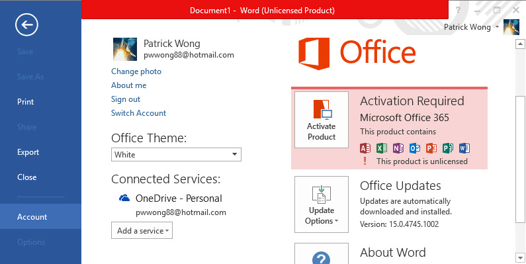
Task: Click the PowerPoint app icon
Action: click(431, 148)
